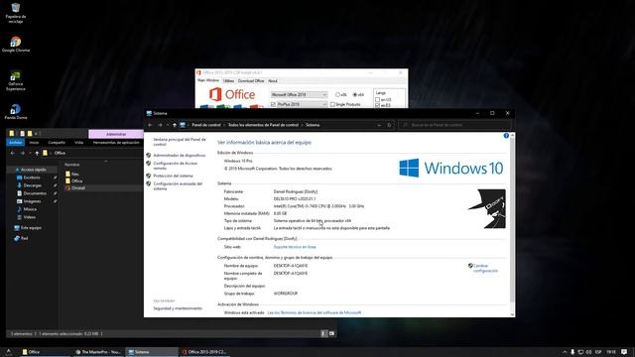
Task: Select the Files folder in Explorer
Action: (72, 174)
